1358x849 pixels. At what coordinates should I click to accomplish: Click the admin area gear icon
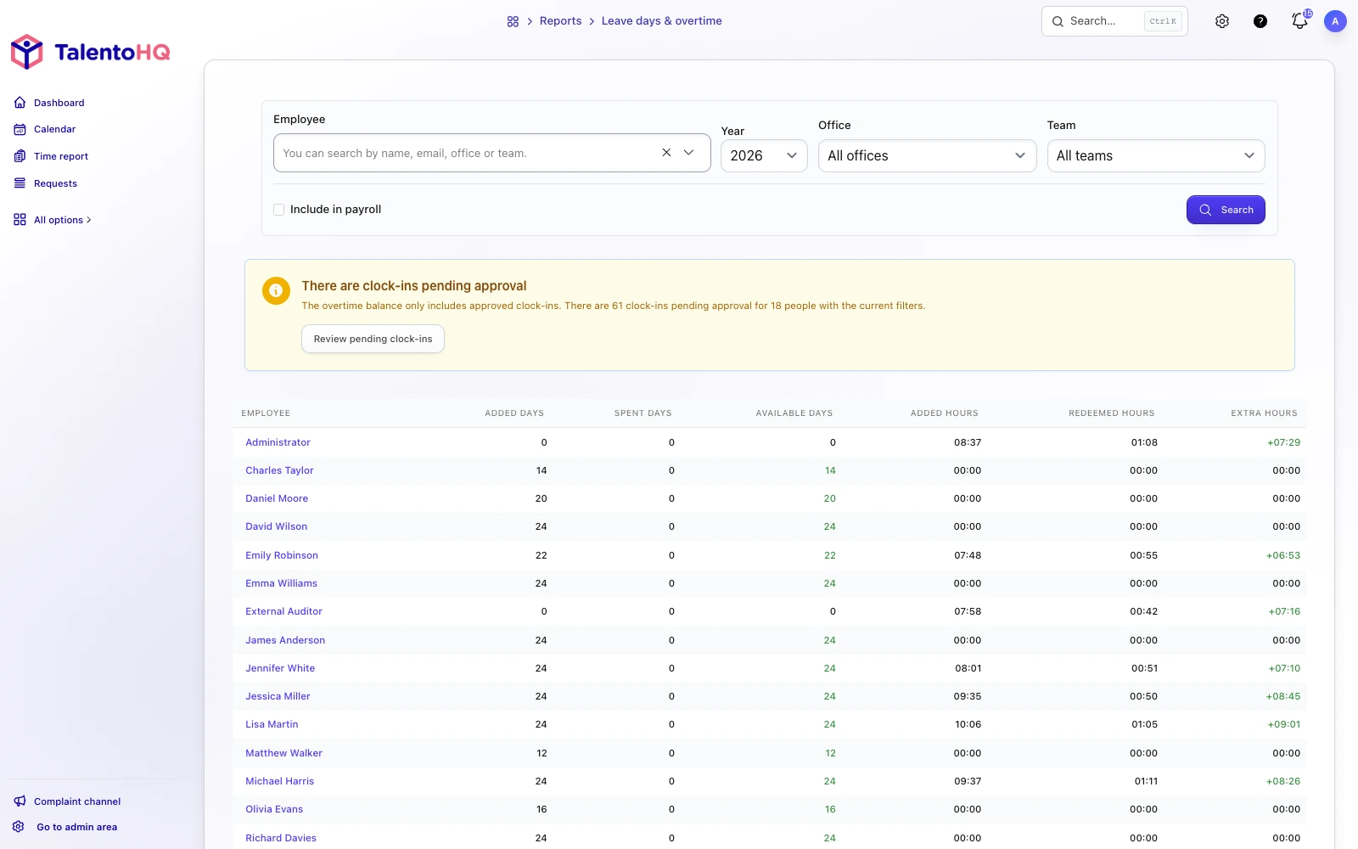[x=18, y=827]
